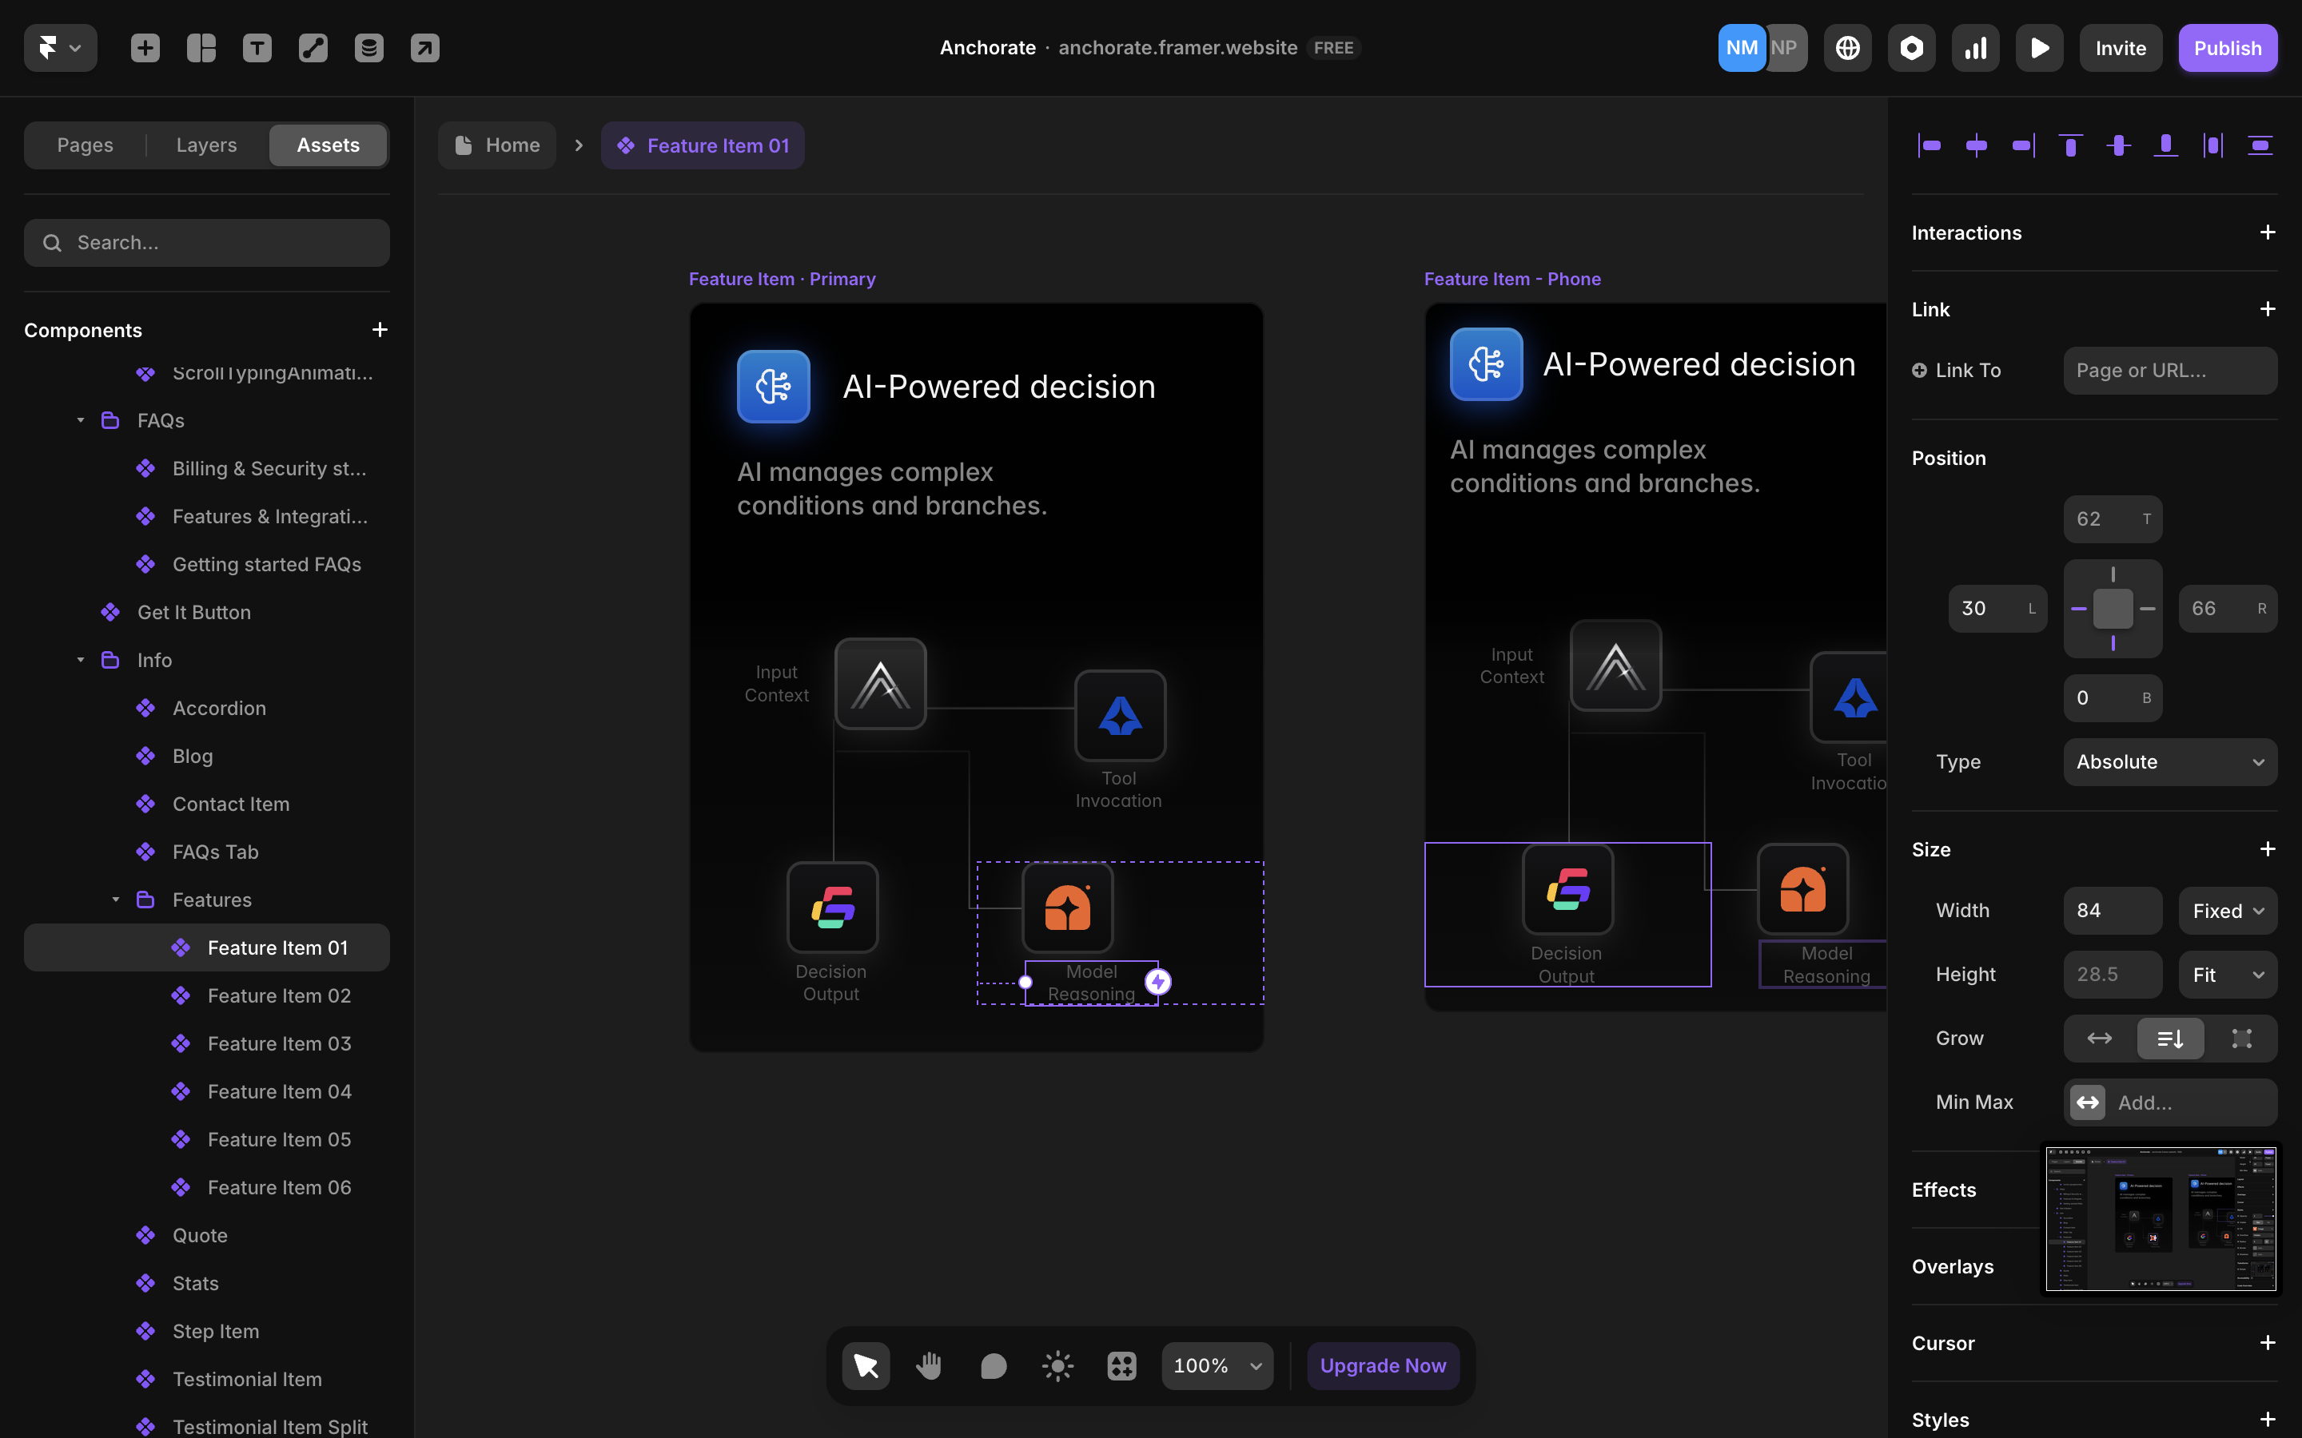The width and height of the screenshot is (2302, 1438).
Task: Select Feature Item 03 component
Action: [x=279, y=1044]
